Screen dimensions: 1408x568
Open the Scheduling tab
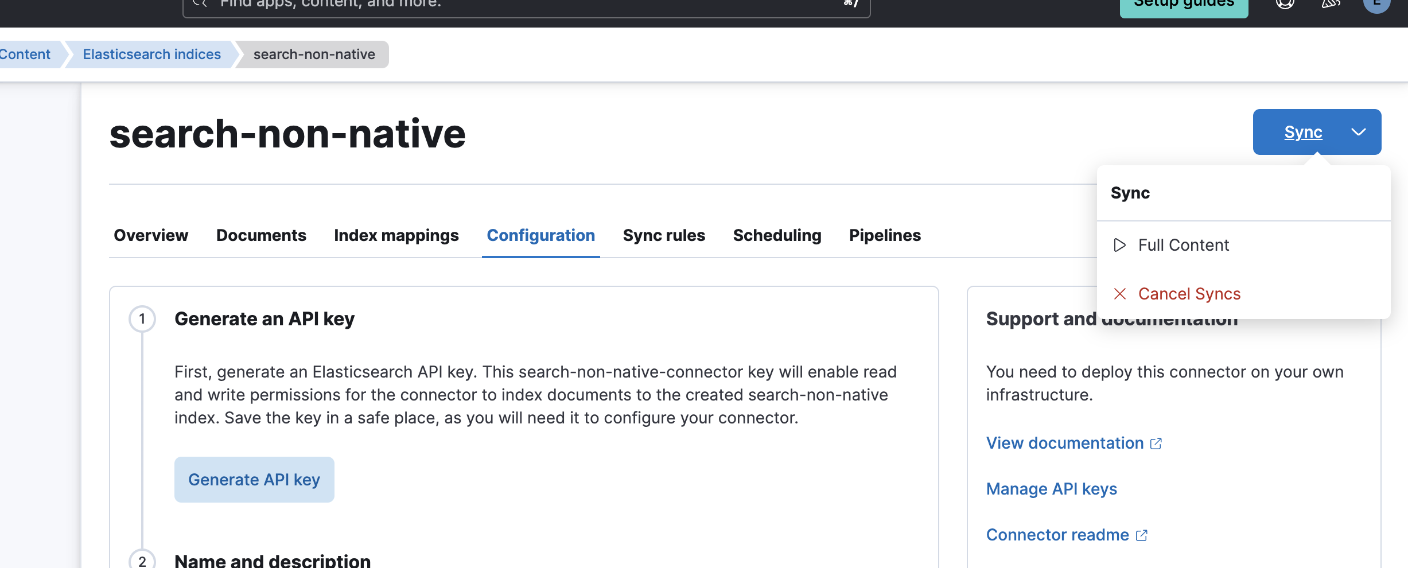click(x=777, y=235)
